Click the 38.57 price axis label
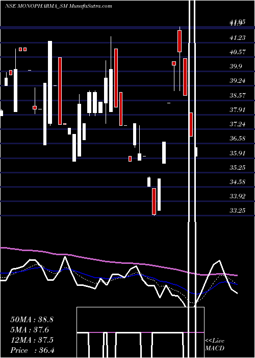255x358 pixels. (x=238, y=95)
